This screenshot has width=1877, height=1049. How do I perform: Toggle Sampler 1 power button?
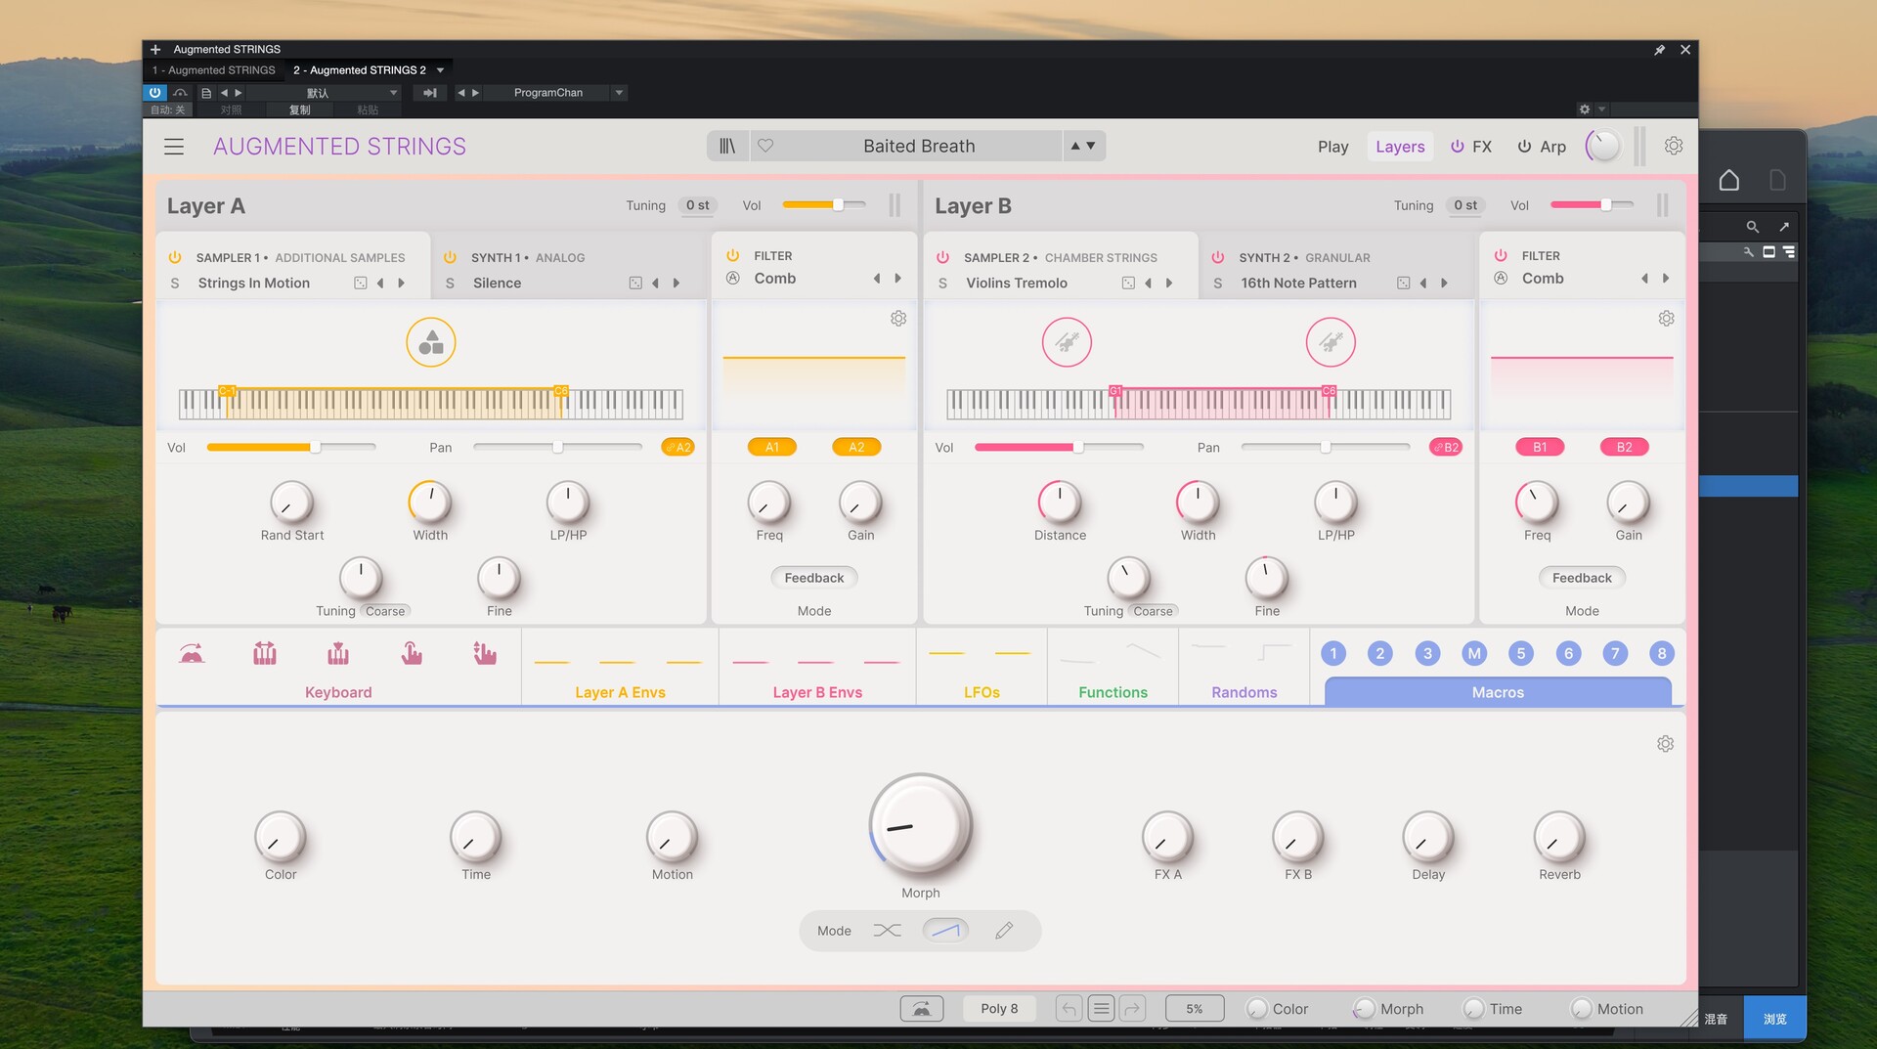(x=175, y=258)
